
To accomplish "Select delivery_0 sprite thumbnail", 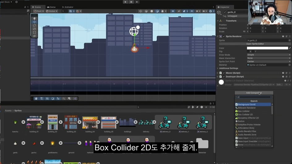I will [165, 123].
